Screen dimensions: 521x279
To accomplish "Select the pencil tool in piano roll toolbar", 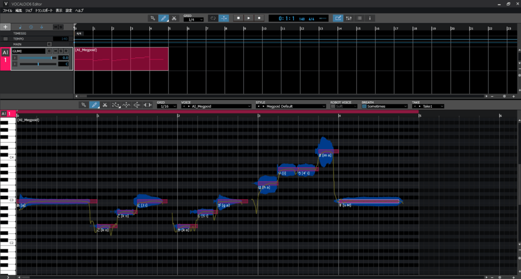I will (x=94, y=105).
